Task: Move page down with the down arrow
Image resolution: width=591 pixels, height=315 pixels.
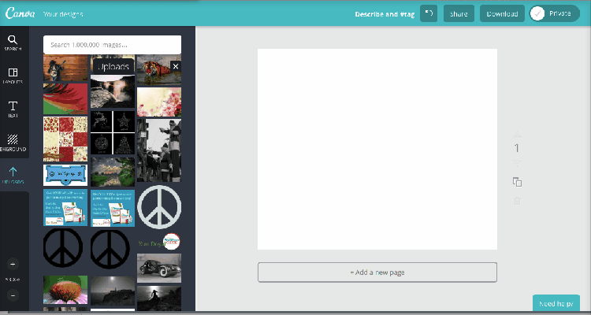Action: click(x=517, y=163)
